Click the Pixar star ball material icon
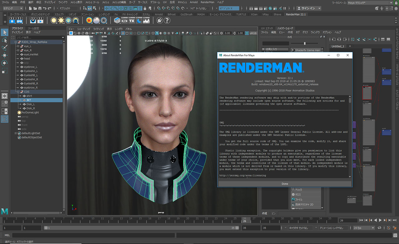Screen dimensions: 399x244 pyautogui.click(x=89, y=21)
